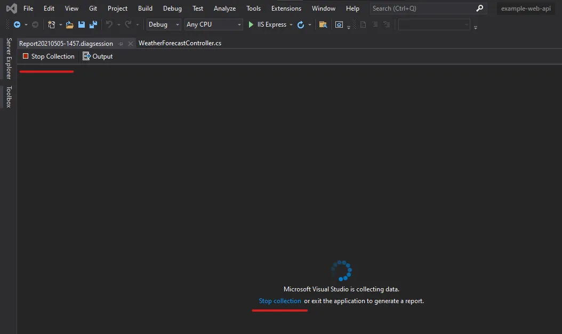Image resolution: width=562 pixels, height=334 pixels.
Task: Open the Server Explorer side panel
Action: tap(9, 59)
